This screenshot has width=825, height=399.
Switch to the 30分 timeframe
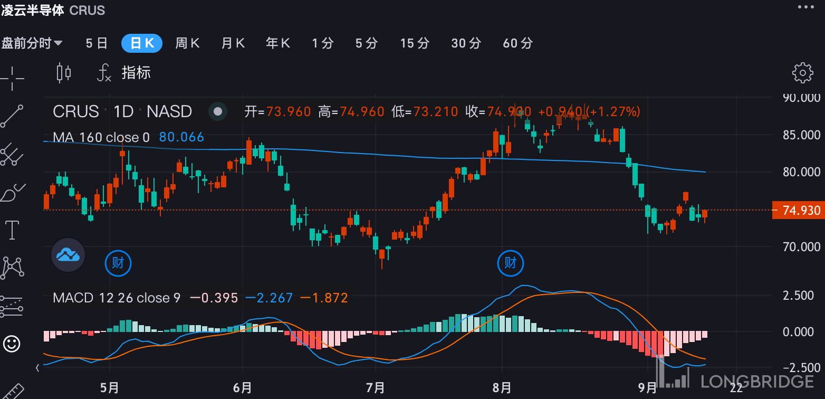pyautogui.click(x=466, y=43)
